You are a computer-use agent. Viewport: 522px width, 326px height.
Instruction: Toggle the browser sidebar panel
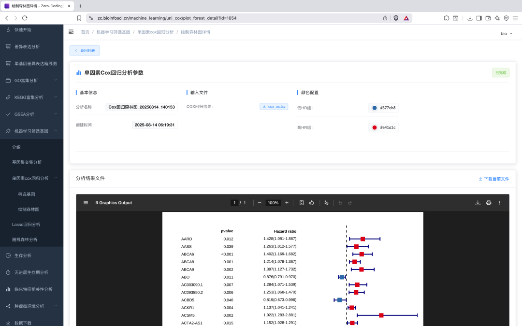478,18
